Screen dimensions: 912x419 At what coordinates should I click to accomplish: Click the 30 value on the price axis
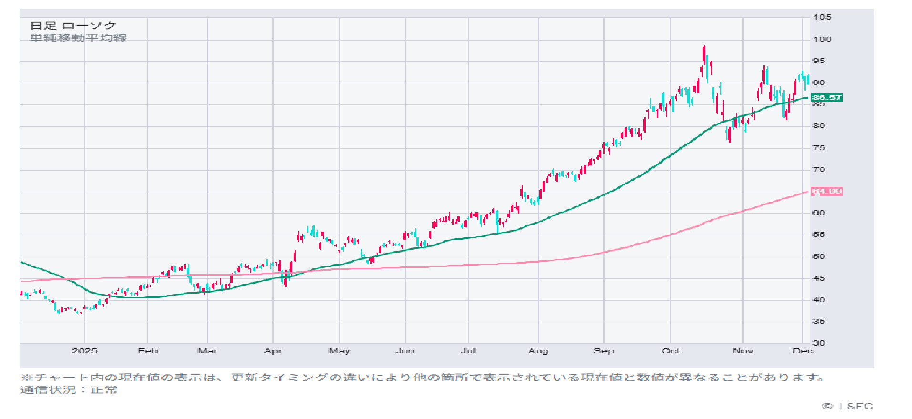pyautogui.click(x=819, y=343)
